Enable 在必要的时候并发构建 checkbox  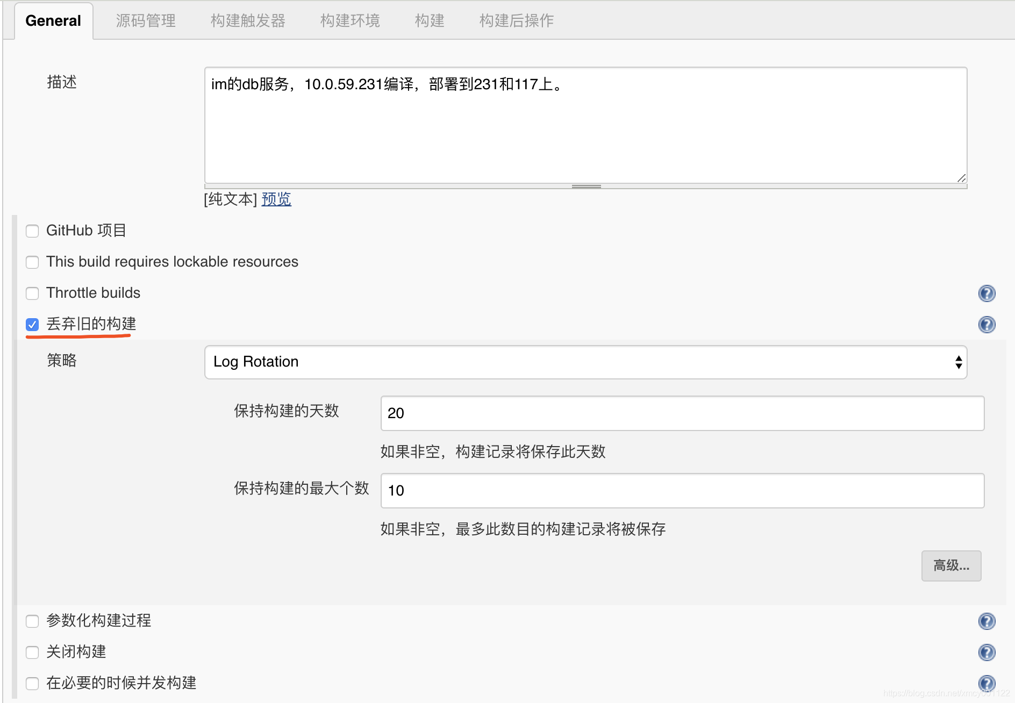(32, 684)
